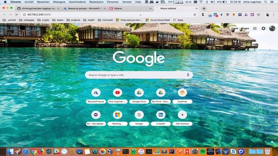Open Finder from the dock
Viewport: 278px width, 156px height.
[10, 152]
